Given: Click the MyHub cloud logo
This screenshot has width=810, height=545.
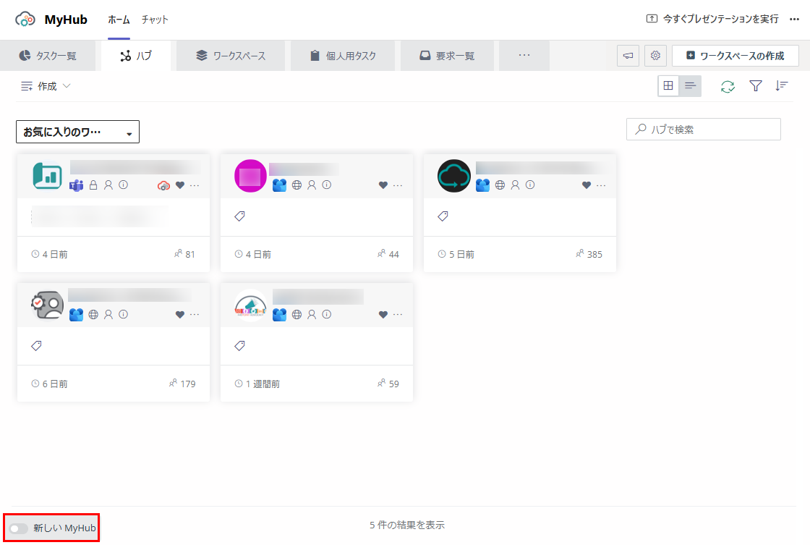Looking at the screenshot, I should tap(25, 19).
